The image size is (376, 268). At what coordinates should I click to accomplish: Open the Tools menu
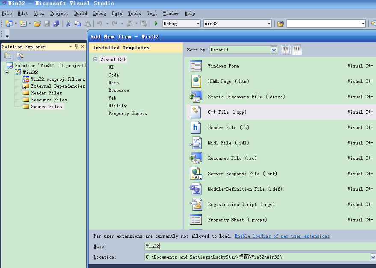tap(134, 13)
